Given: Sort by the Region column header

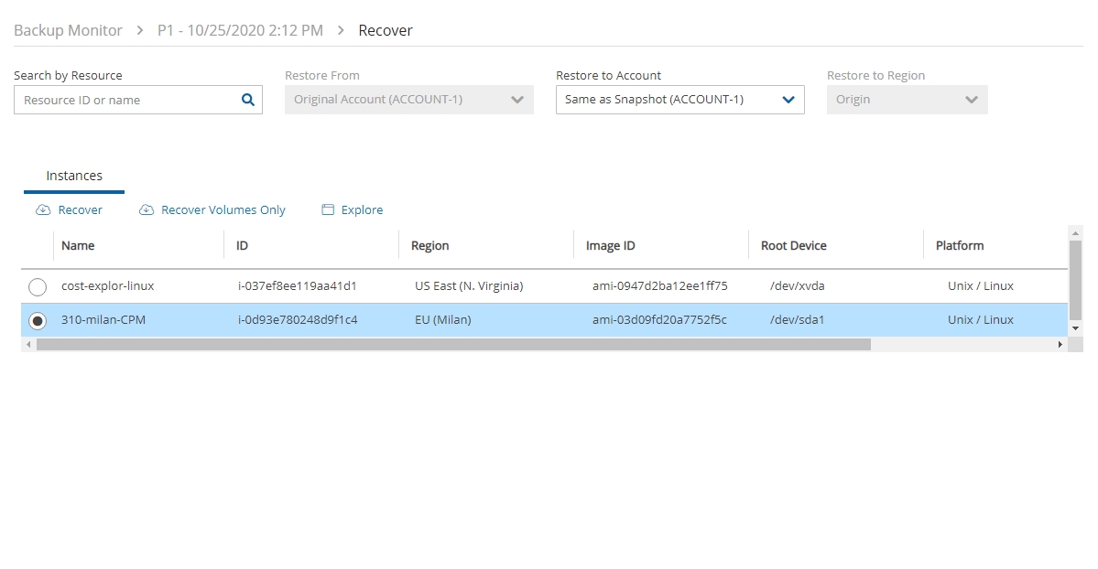Looking at the screenshot, I should pyautogui.click(x=429, y=246).
